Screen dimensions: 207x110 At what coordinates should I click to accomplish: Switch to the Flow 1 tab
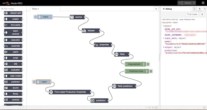point(35,9)
